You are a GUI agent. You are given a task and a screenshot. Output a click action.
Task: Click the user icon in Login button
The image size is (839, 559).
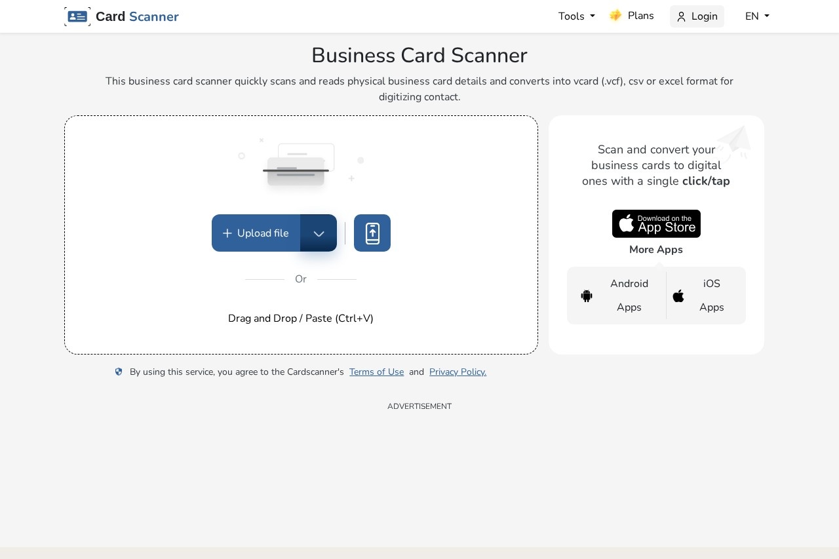pos(682,16)
